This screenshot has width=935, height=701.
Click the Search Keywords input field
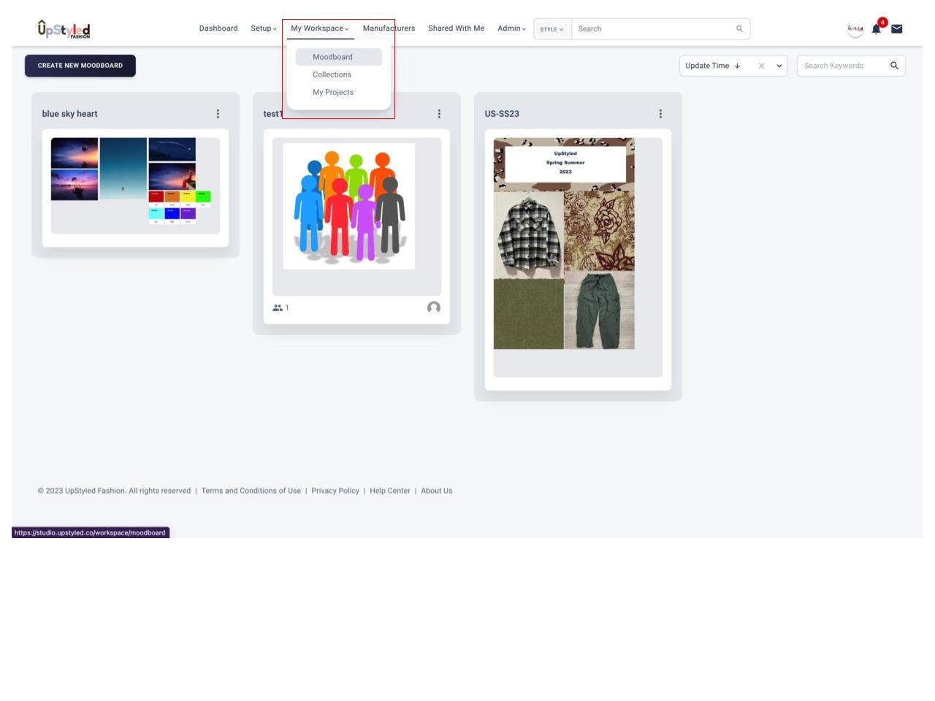pyautogui.click(x=843, y=66)
